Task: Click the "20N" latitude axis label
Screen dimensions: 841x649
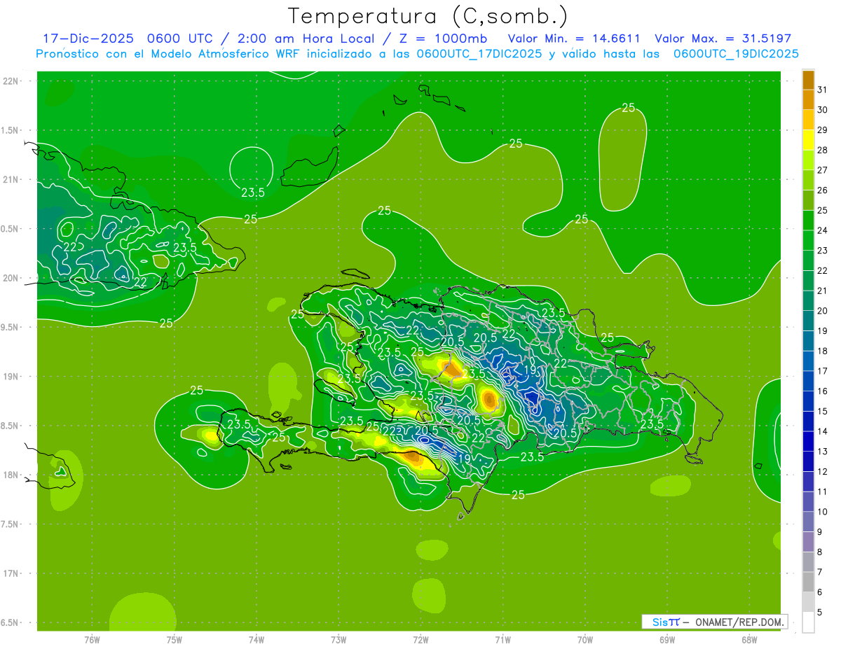Action: point(11,278)
